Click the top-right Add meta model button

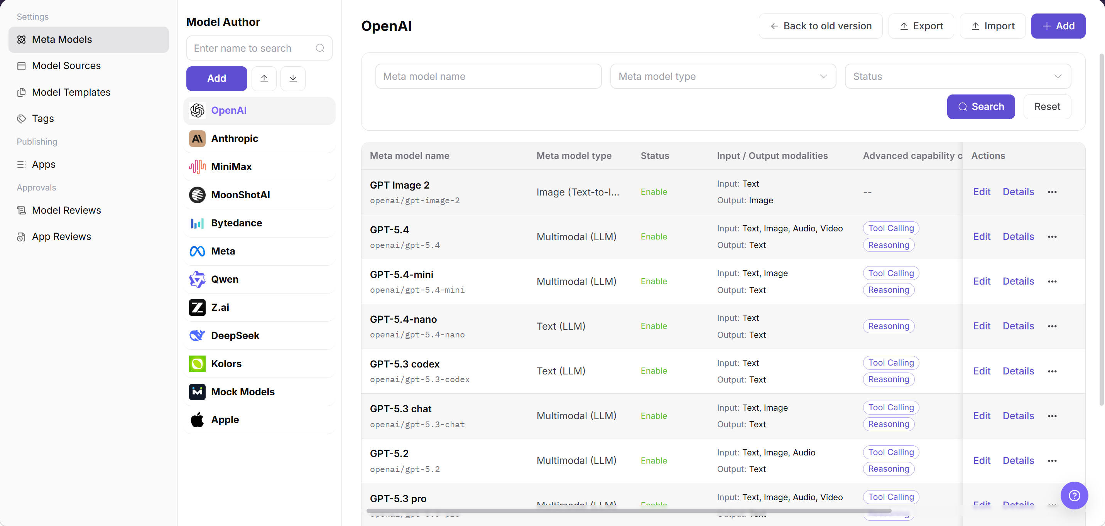click(1058, 26)
